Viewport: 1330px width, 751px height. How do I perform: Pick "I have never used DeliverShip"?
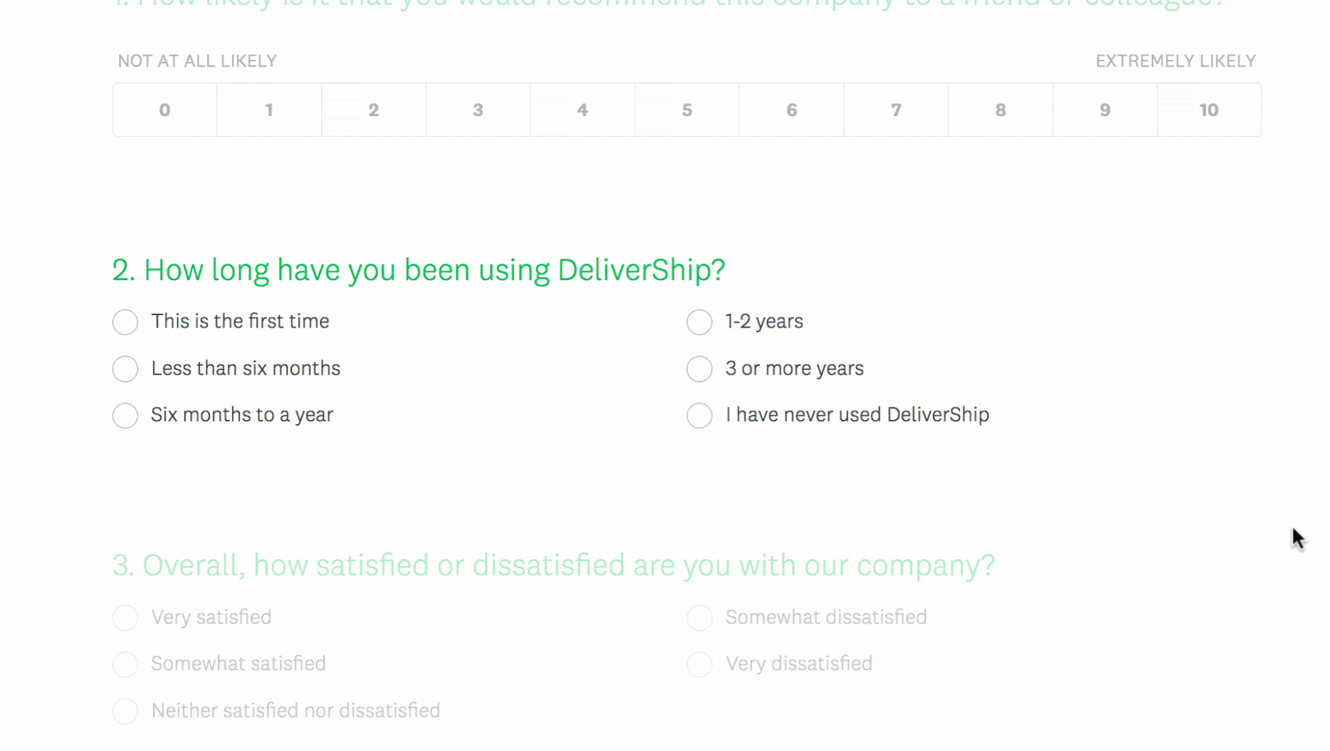(699, 415)
